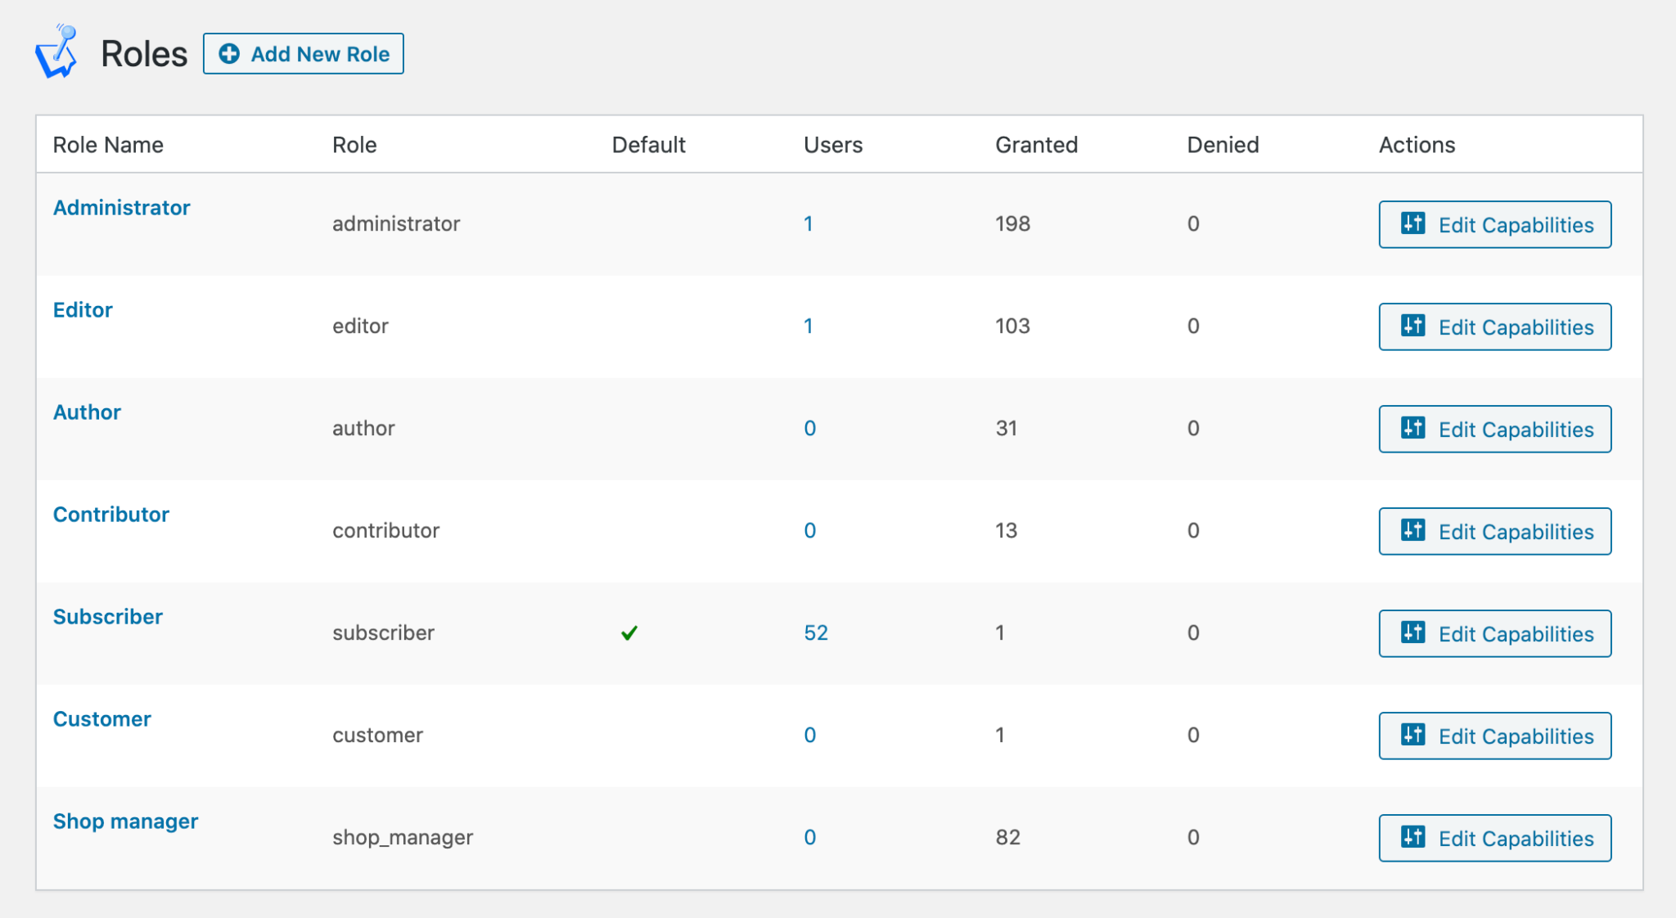Open the Author role name link
Image resolution: width=1676 pixels, height=918 pixels.
coord(87,412)
